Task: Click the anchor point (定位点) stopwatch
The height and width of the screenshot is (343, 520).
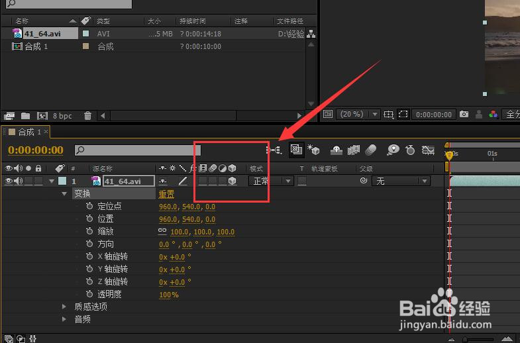Action: point(89,206)
